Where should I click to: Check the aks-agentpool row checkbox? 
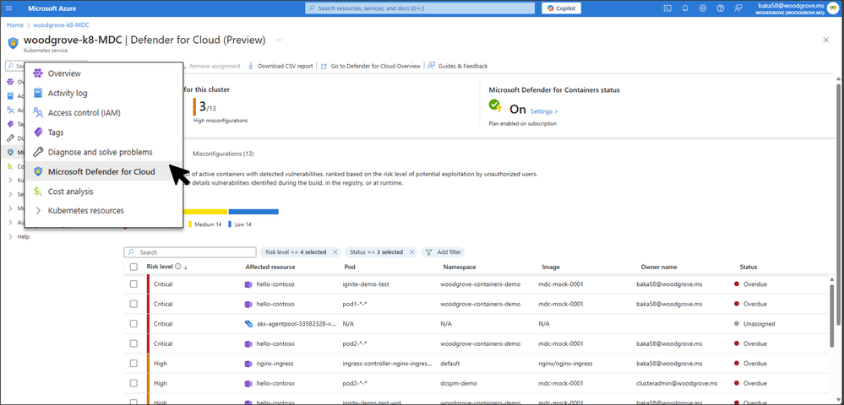[x=133, y=324]
